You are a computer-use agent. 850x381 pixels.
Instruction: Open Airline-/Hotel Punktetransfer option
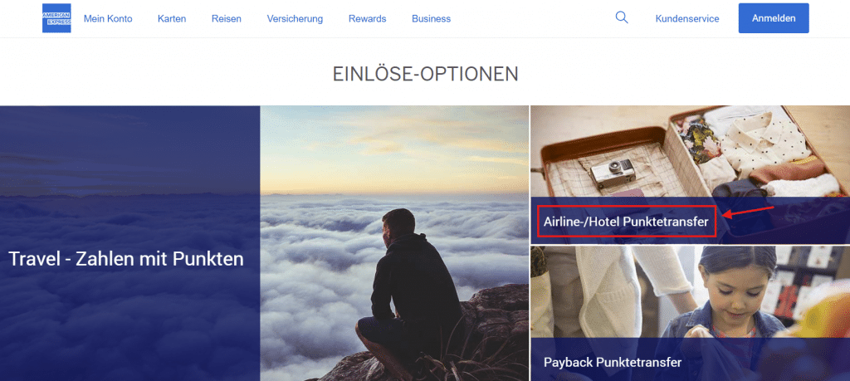[626, 221]
